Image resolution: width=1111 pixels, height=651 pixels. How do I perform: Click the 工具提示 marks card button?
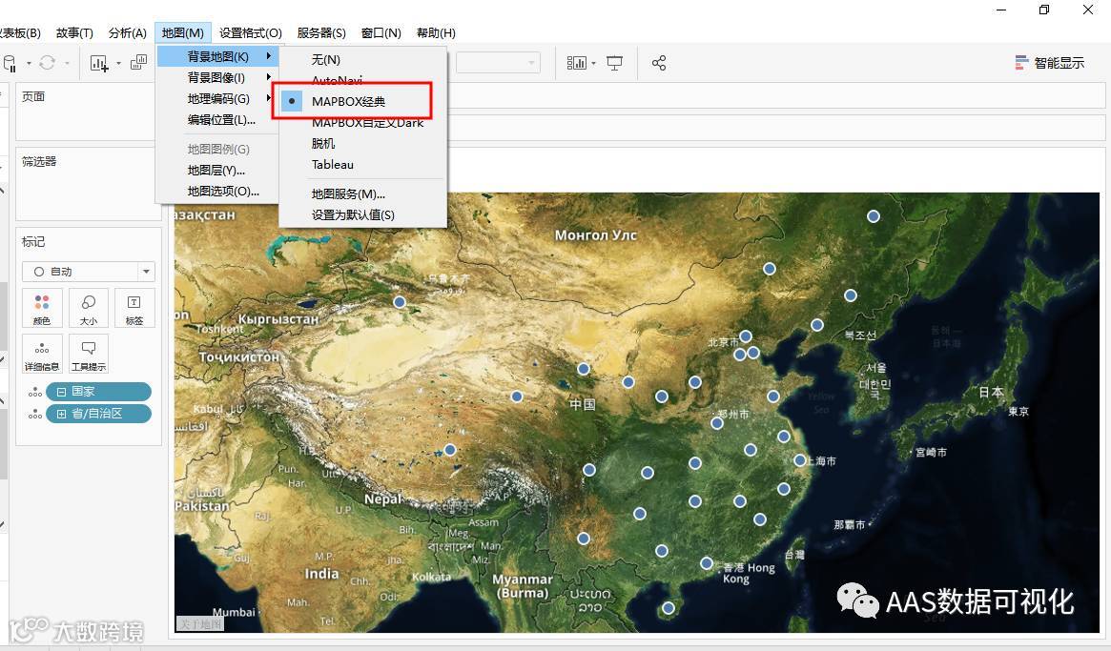(89, 354)
